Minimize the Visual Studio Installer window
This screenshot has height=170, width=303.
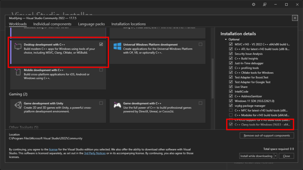(x=275, y=4)
